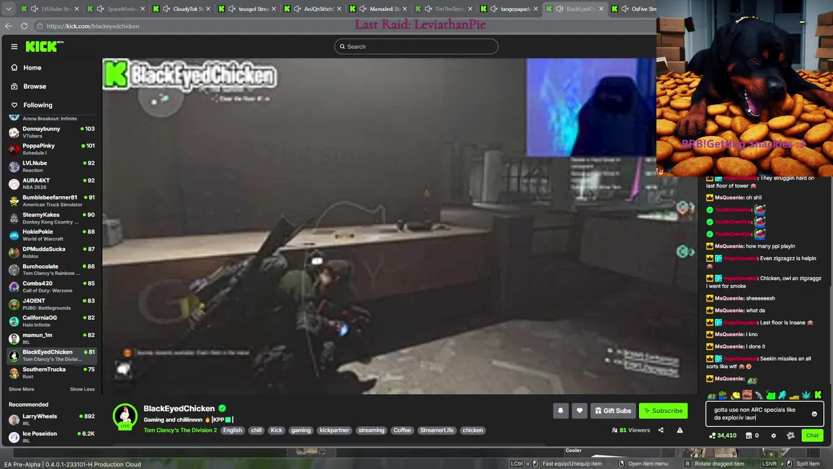The width and height of the screenshot is (833, 469).
Task: Switch to the TimTheTatman browser tab
Action: point(443,9)
